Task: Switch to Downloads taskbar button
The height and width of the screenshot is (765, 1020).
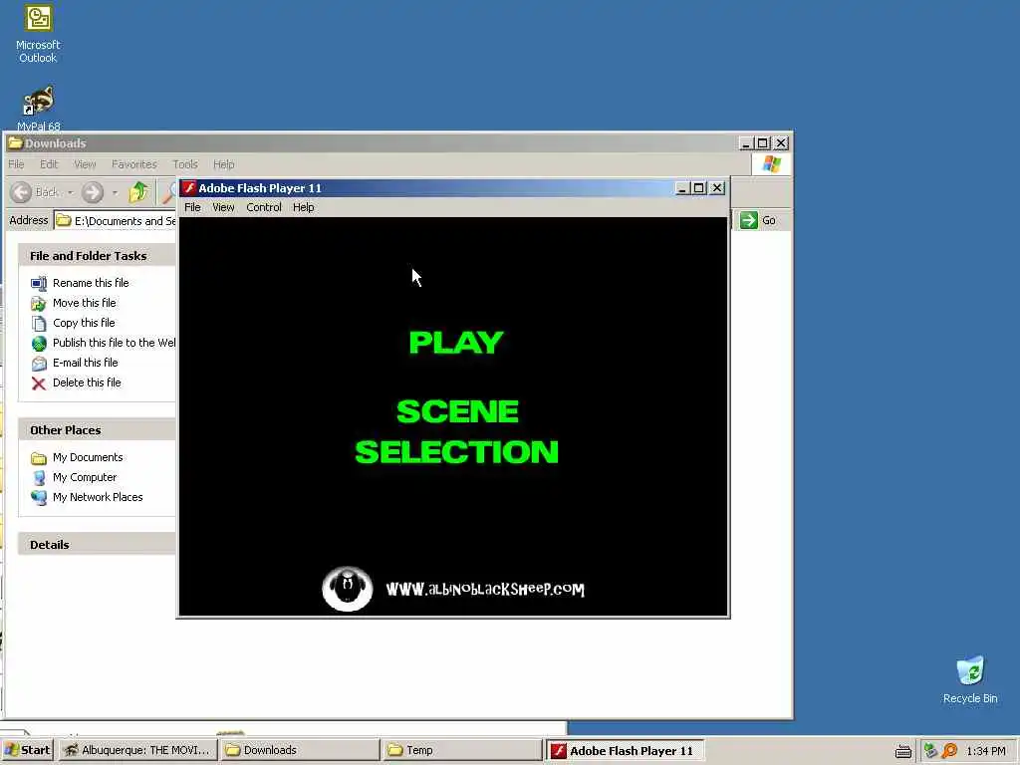Action: 300,750
